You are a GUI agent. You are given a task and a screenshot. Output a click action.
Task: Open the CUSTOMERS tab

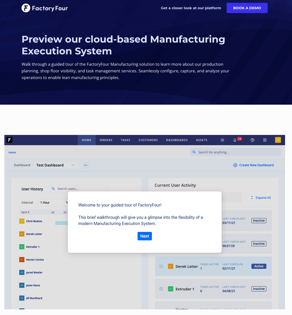[x=148, y=140]
